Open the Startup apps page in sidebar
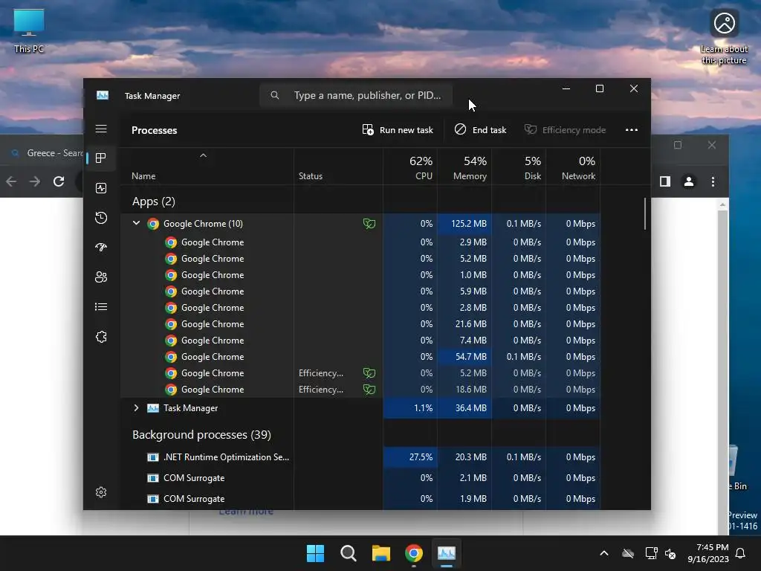This screenshot has height=571, width=761. pyautogui.click(x=101, y=247)
